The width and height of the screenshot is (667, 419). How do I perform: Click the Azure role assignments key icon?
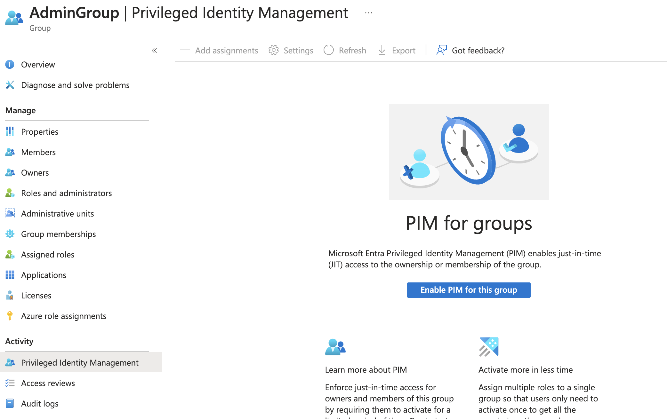[x=10, y=316]
